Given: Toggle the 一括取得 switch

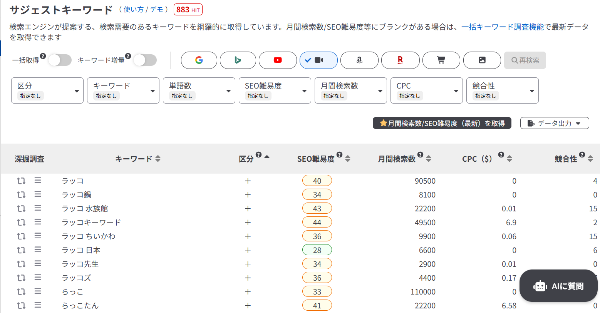Looking at the screenshot, I should click(x=60, y=60).
